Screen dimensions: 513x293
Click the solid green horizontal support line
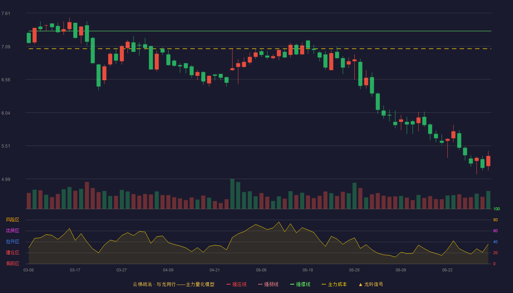(x=260, y=31)
